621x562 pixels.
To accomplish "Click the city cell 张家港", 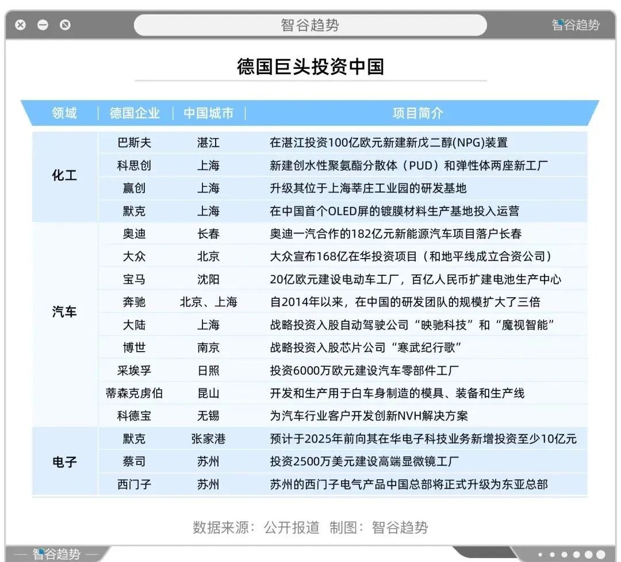I will coord(208,438).
